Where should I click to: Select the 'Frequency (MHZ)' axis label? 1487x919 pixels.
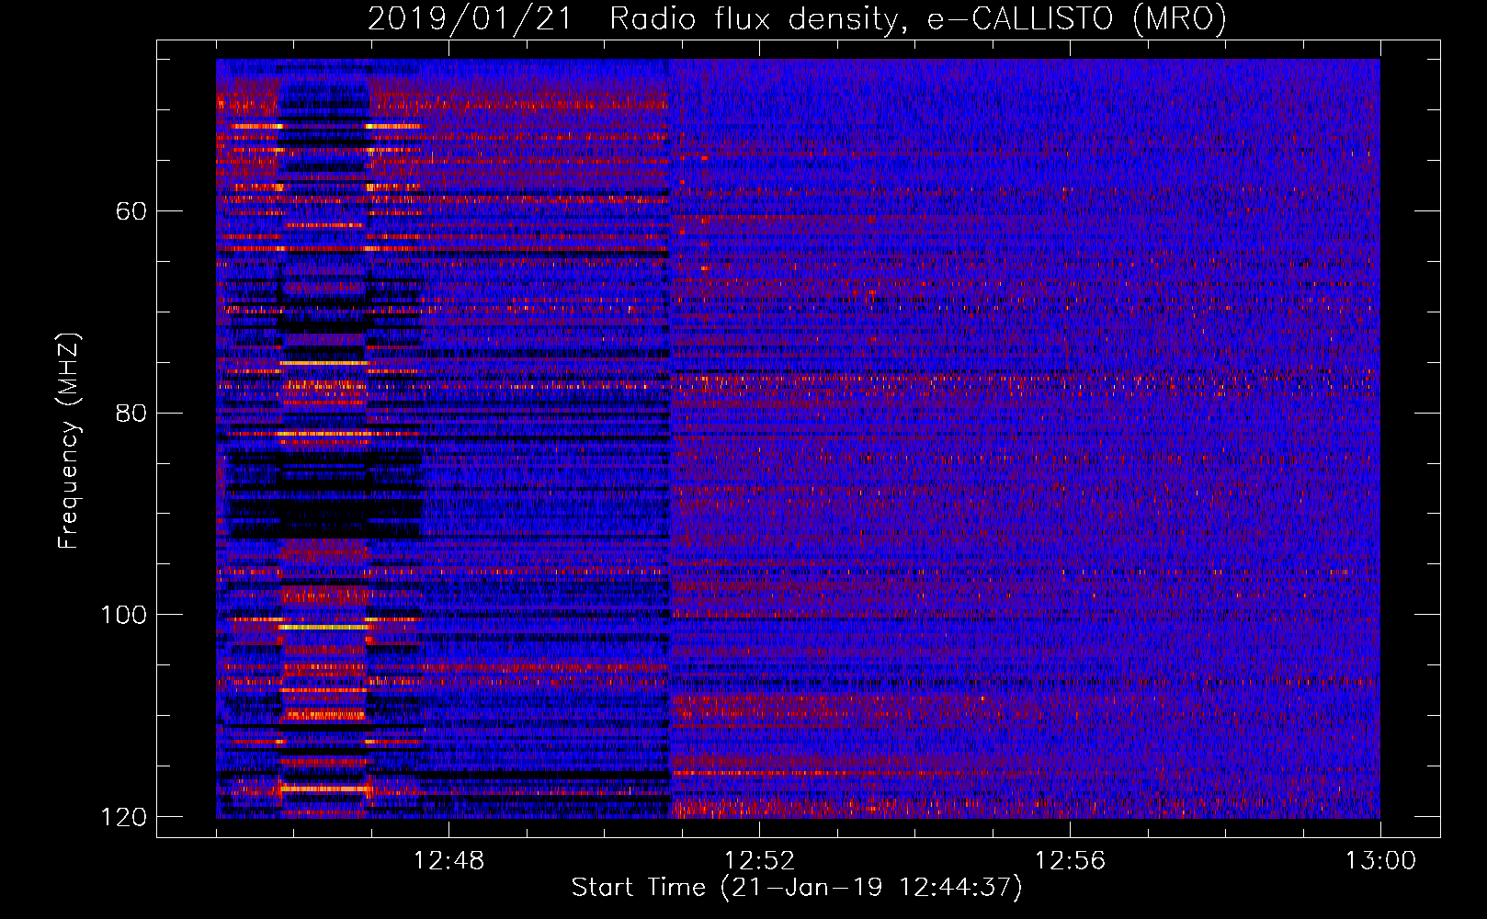[x=69, y=441]
